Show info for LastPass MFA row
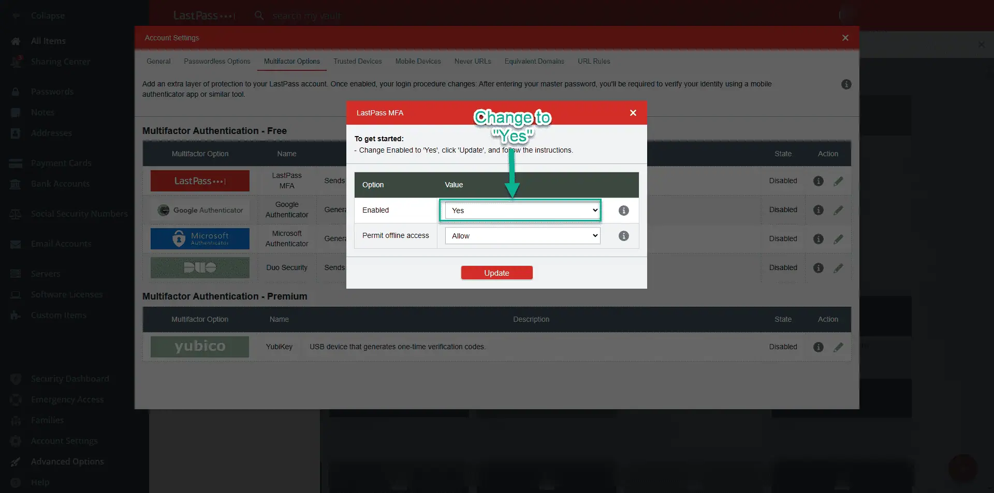This screenshot has height=493, width=994. tap(818, 181)
